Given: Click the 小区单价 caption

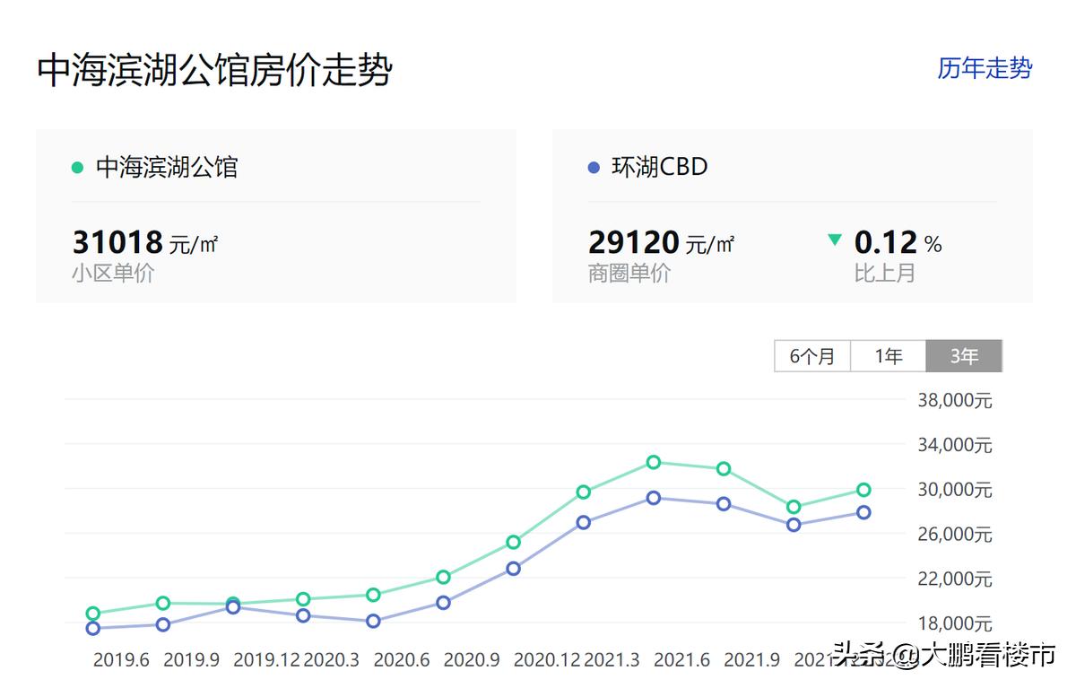Looking at the screenshot, I should click(113, 274).
